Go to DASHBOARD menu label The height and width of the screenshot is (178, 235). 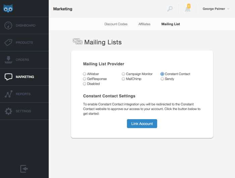tap(26, 25)
